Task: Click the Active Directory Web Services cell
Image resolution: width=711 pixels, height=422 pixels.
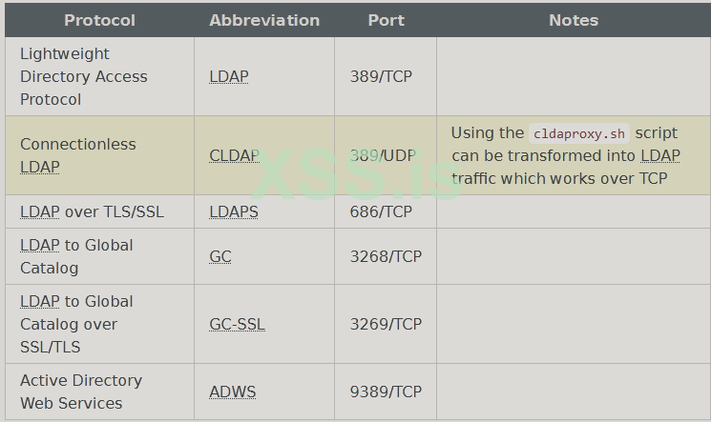Action: (81, 392)
